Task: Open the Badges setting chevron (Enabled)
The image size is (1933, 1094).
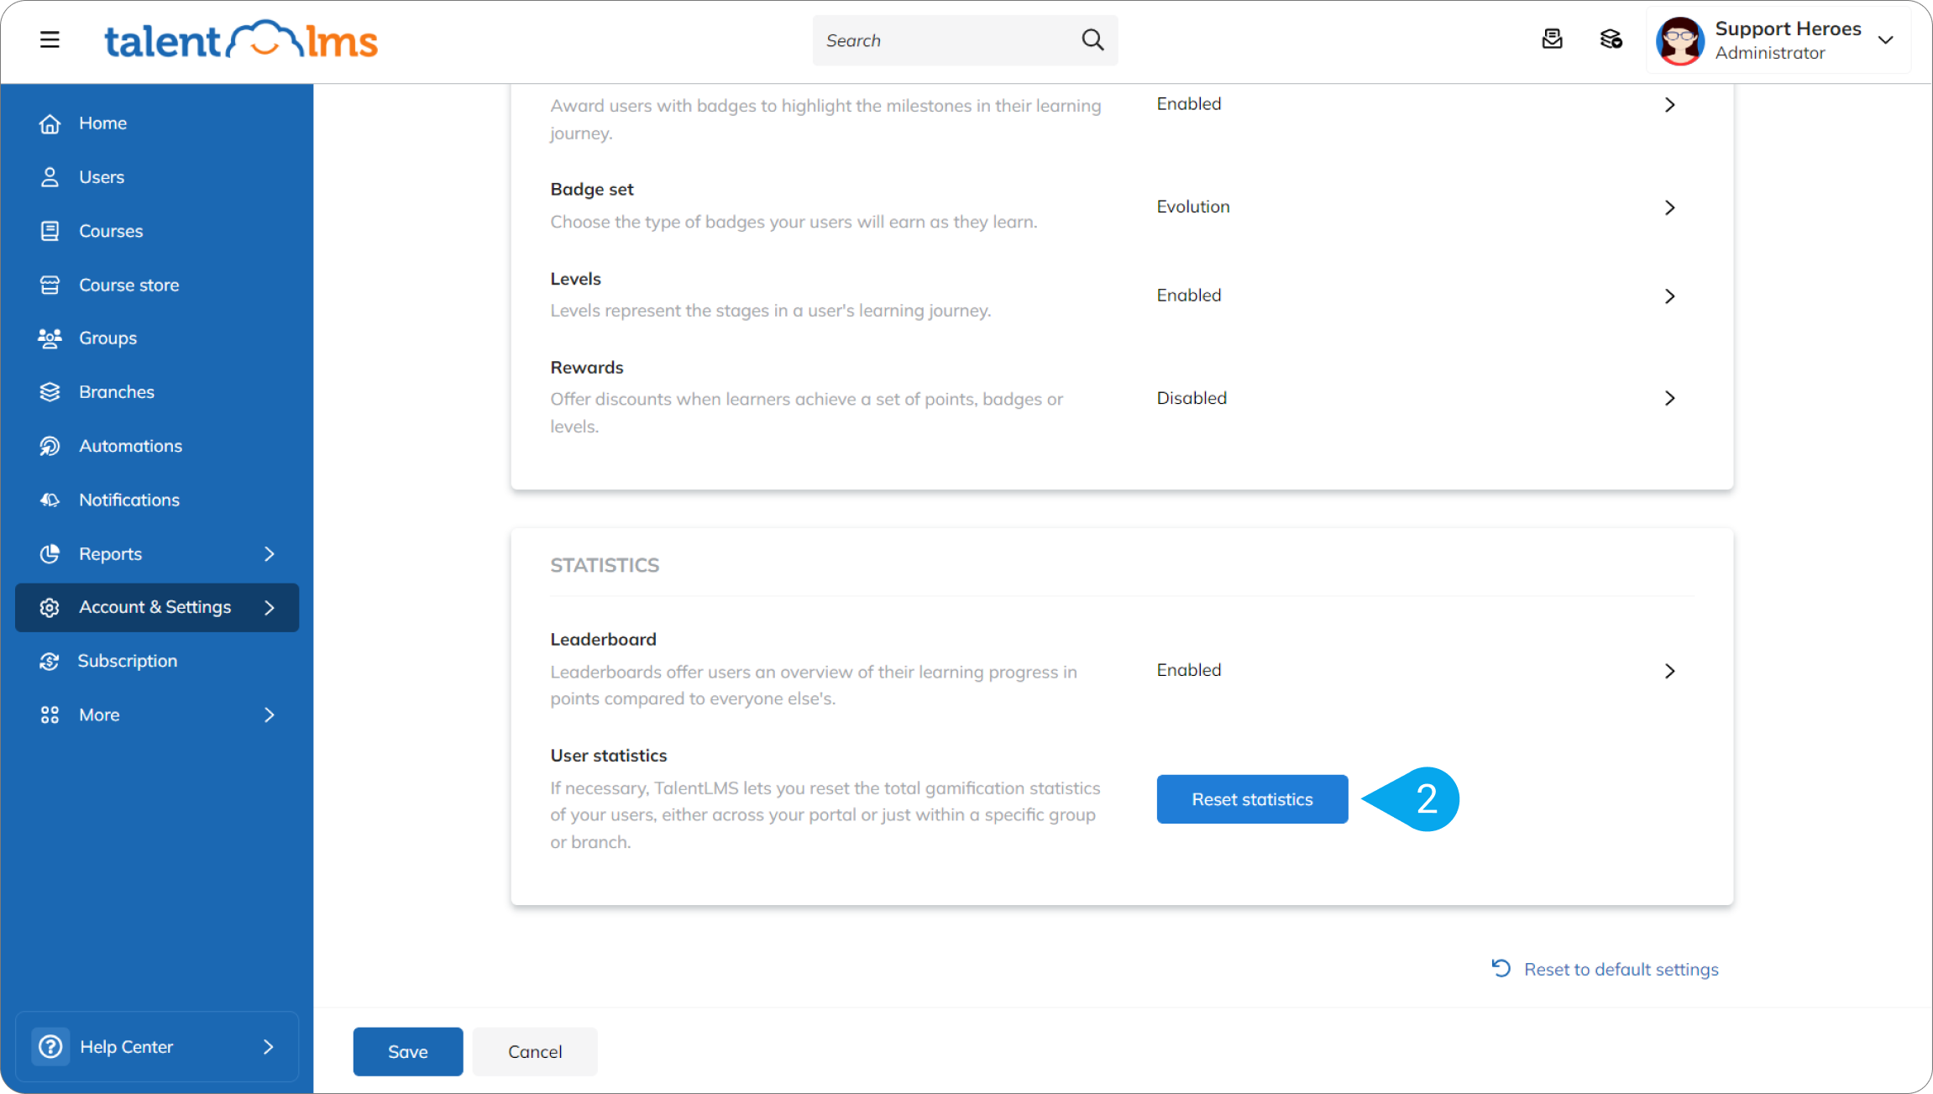Action: coord(1669,105)
